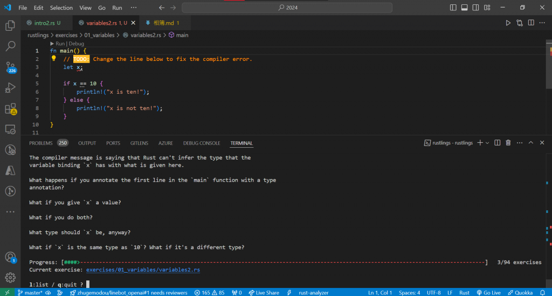Open the Run menu
This screenshot has height=296, width=552.
click(x=117, y=8)
